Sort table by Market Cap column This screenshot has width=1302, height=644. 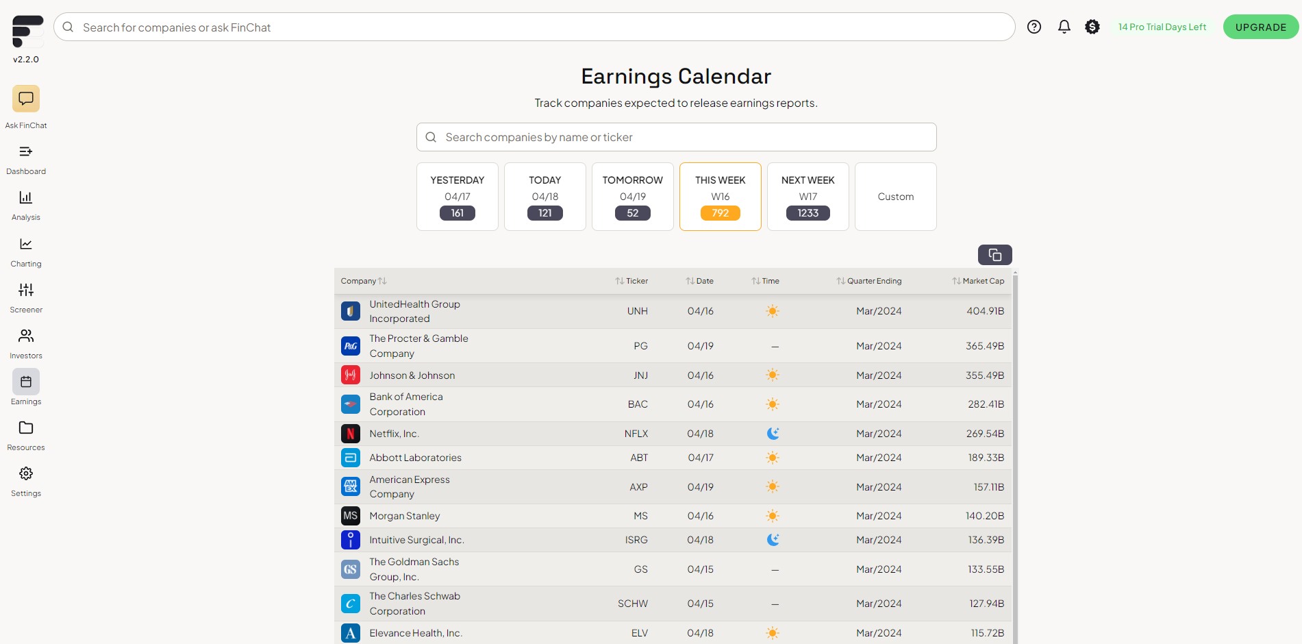coord(978,281)
